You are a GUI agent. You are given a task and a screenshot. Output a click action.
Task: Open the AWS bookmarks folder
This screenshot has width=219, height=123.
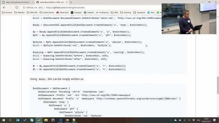point(115,13)
